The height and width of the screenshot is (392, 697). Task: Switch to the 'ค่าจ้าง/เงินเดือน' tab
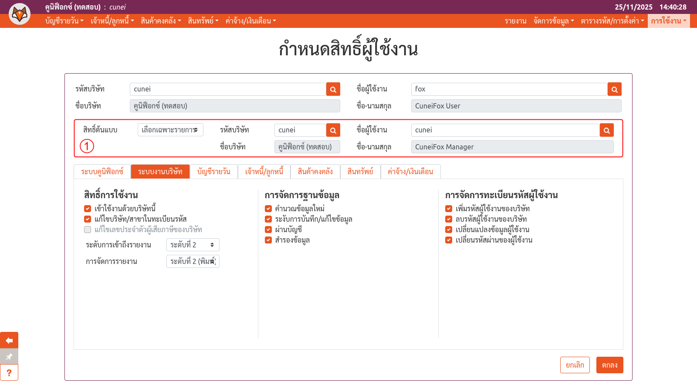tap(410, 172)
